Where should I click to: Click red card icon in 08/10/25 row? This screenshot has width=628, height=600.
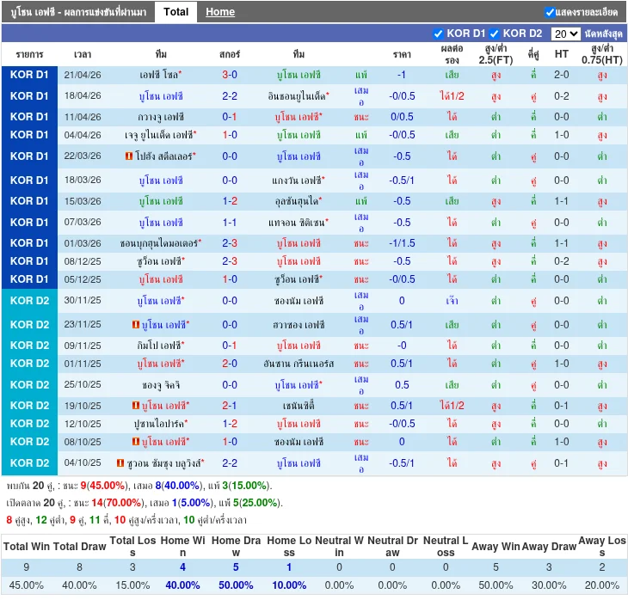click(136, 442)
